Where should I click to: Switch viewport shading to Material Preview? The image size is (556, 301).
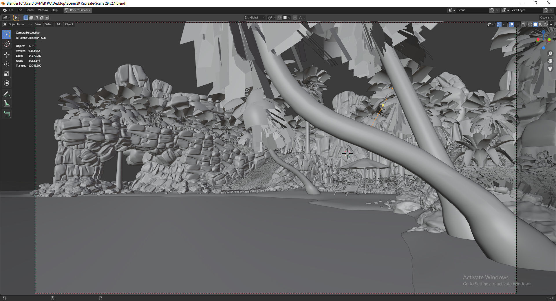540,25
